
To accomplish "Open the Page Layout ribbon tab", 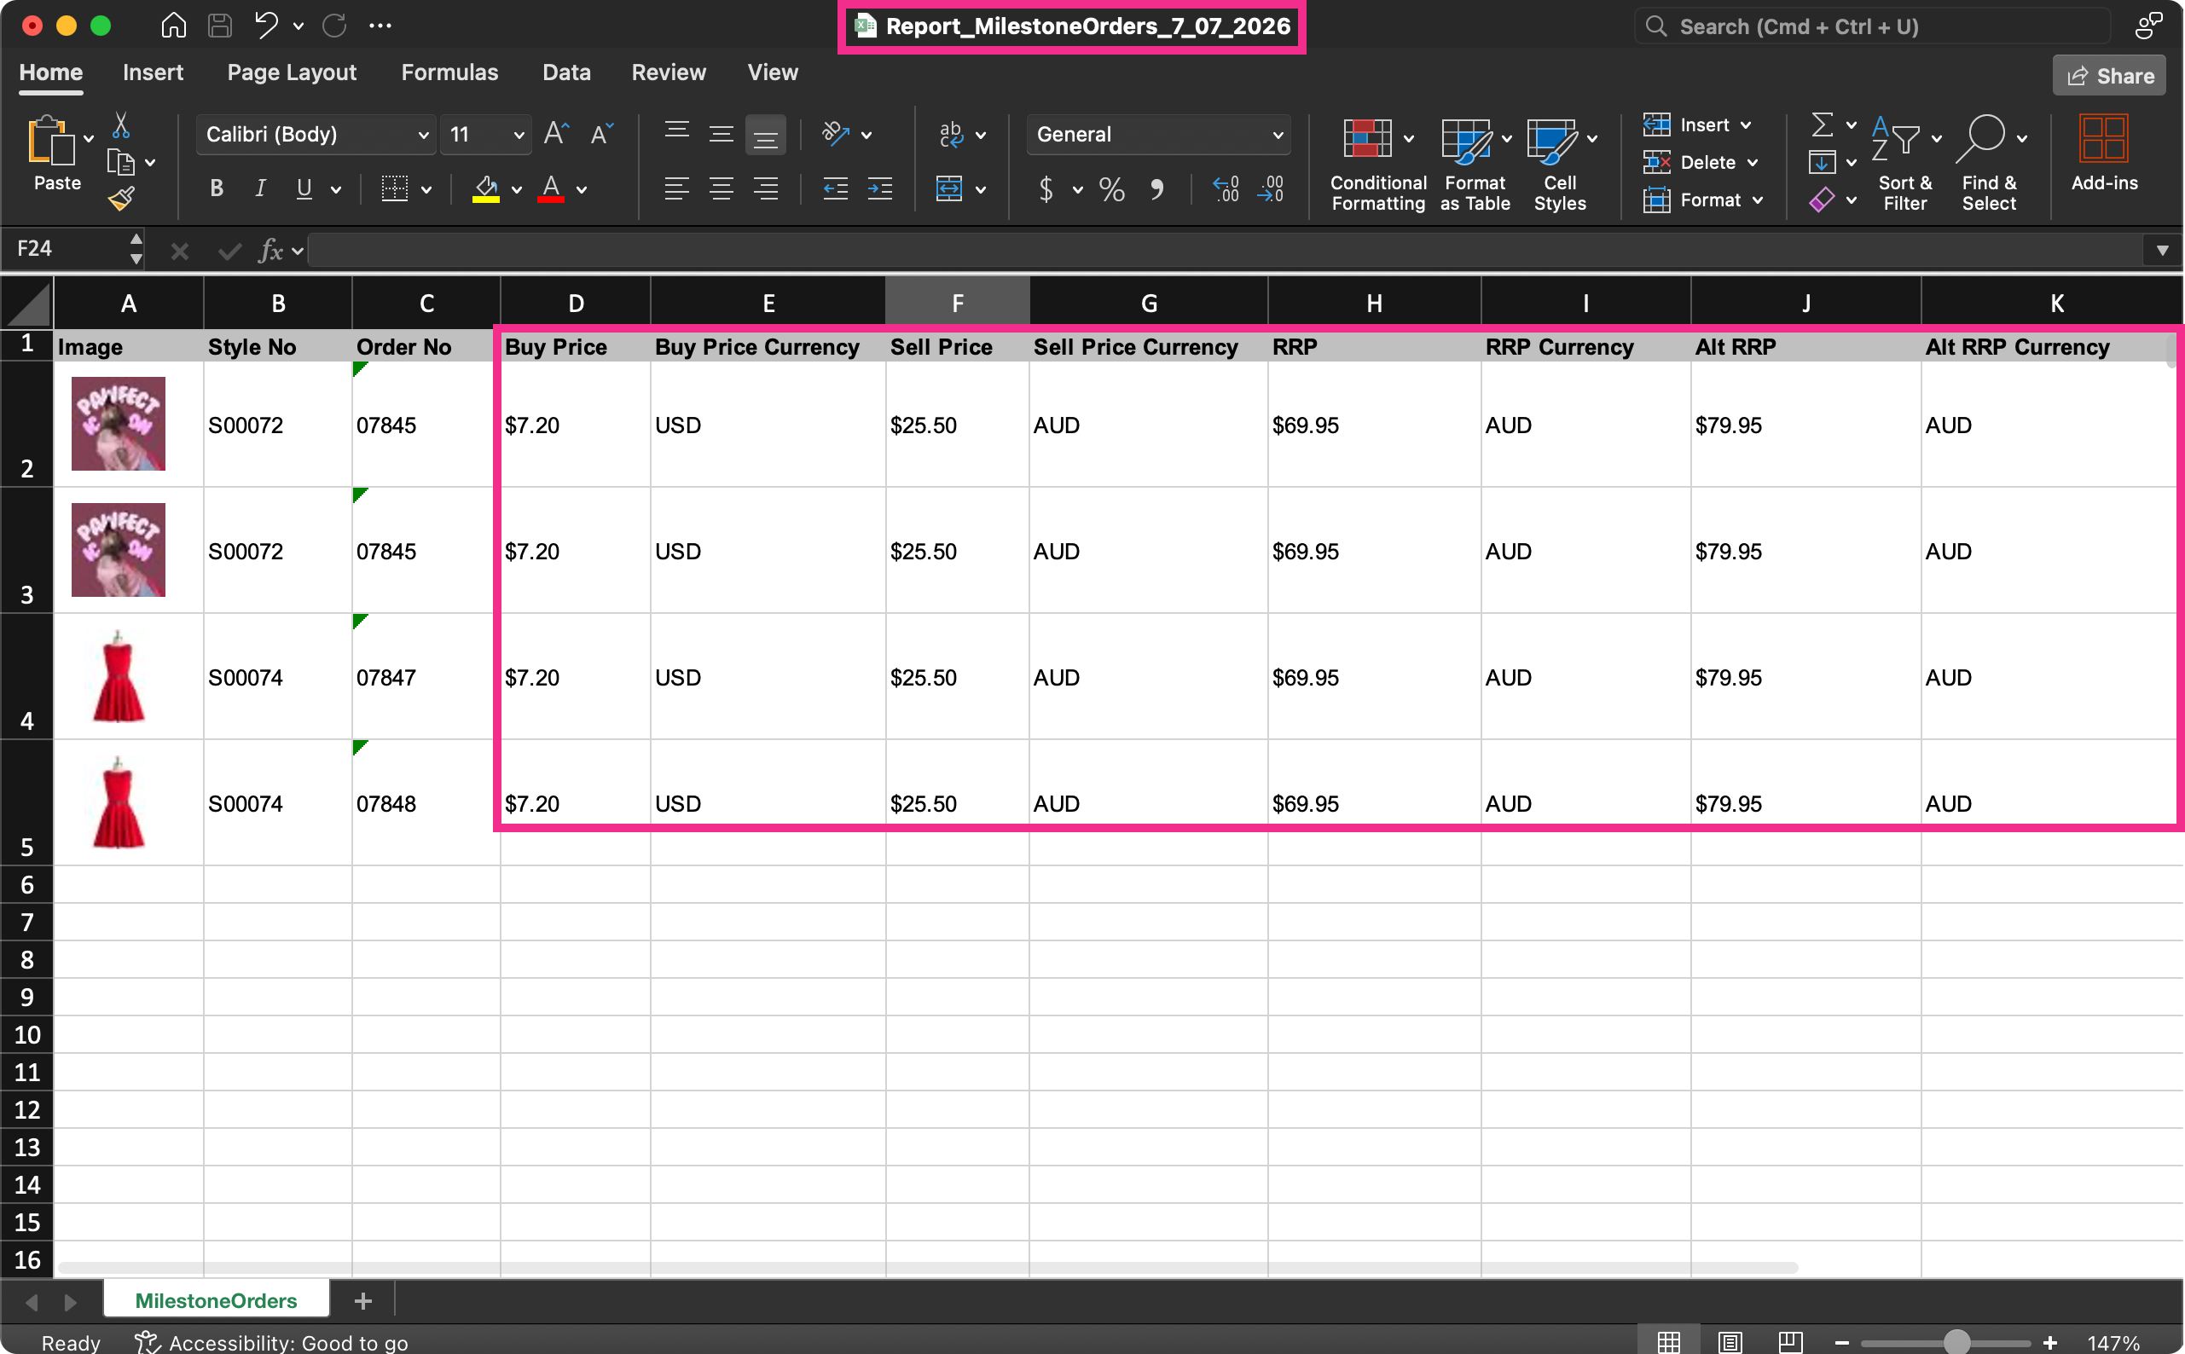I will pyautogui.click(x=291, y=72).
